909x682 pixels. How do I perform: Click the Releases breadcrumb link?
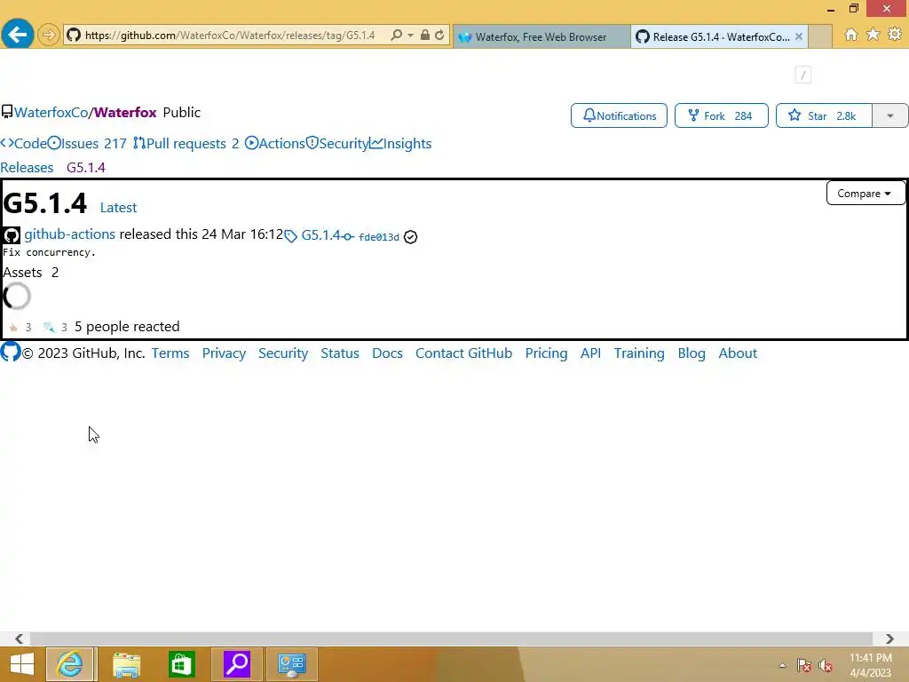click(x=27, y=168)
